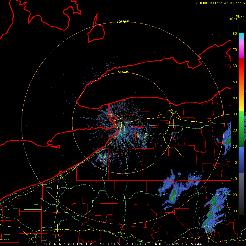
Task: Click the -20 dBZ scale value
Action: (234, 195)
